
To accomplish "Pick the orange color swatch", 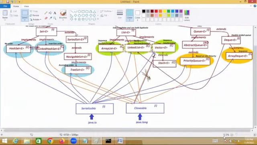I will click(160, 11).
